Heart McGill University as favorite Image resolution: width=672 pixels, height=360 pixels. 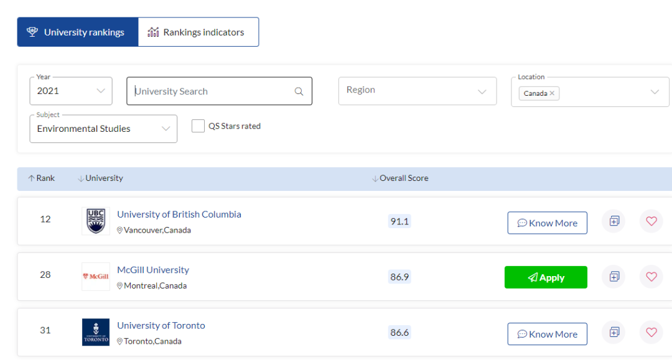[651, 277]
